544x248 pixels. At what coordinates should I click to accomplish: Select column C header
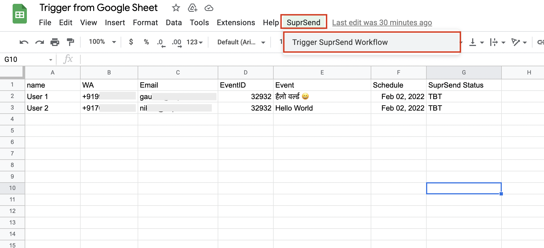pos(178,73)
